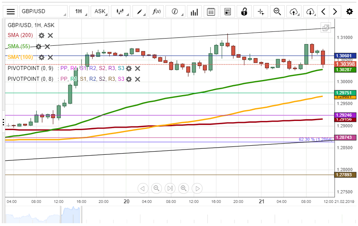
Task: Click the cloud upload icon
Action: pos(294,12)
